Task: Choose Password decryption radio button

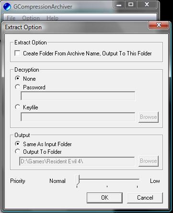Action: 17,87
